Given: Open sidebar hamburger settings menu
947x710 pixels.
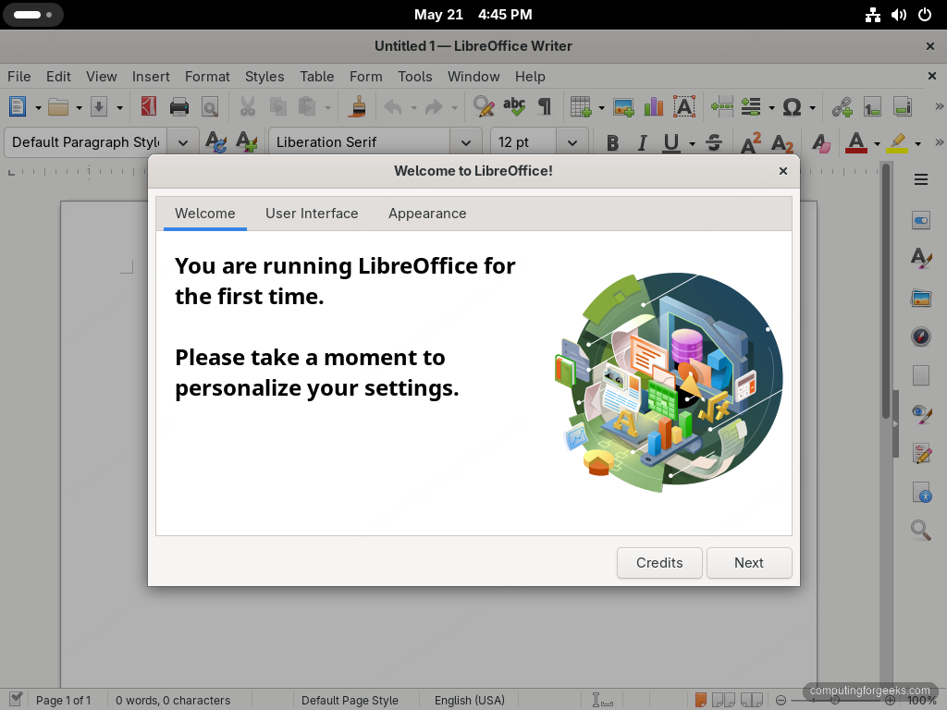Looking at the screenshot, I should (920, 179).
